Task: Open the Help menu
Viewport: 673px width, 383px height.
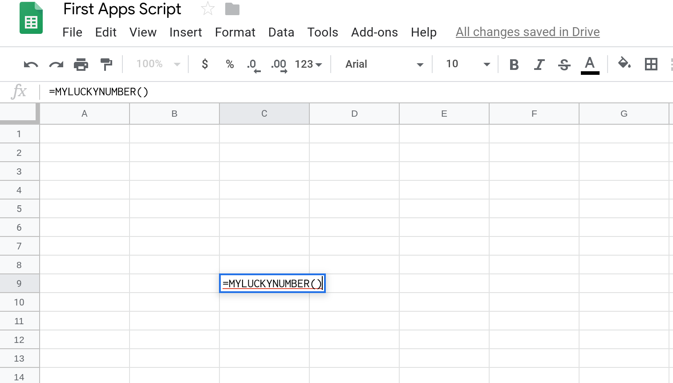Action: click(424, 32)
